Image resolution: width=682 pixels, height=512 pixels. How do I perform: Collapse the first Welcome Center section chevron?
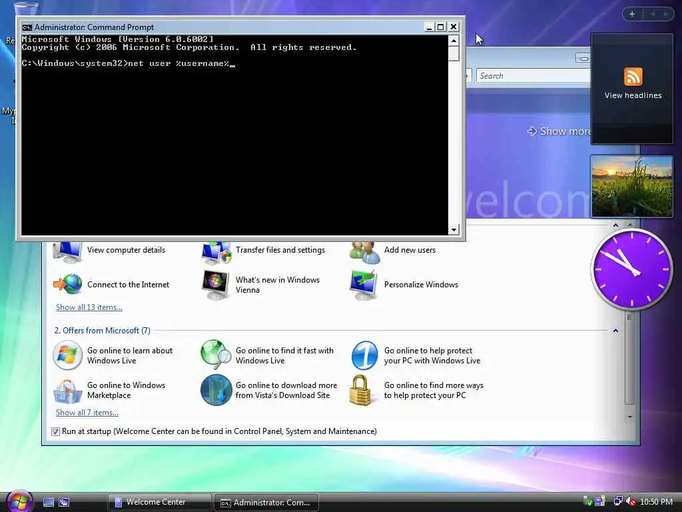[x=615, y=225]
